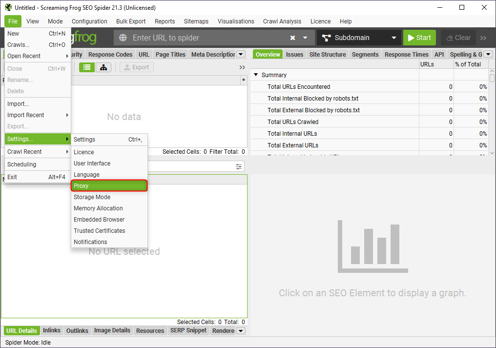The width and height of the screenshot is (496, 348).
Task: Select Scheduling in File menu
Action: pos(38,164)
